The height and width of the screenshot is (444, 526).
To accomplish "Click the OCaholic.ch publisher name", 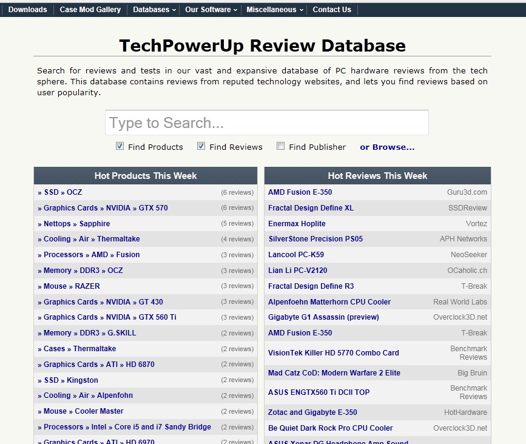I will click(467, 271).
